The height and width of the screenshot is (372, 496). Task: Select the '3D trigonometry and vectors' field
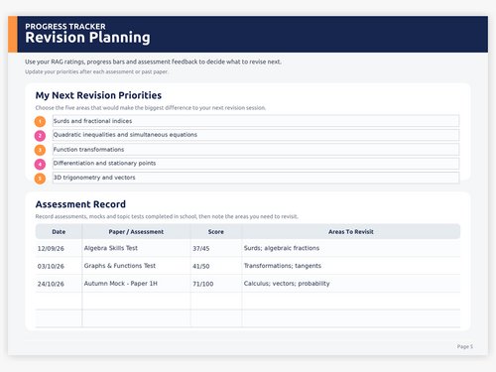pos(256,178)
